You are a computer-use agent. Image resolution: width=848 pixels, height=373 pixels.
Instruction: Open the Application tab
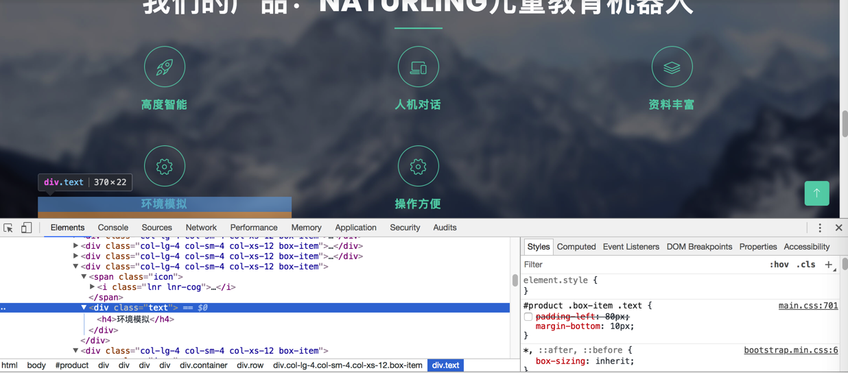tap(355, 228)
